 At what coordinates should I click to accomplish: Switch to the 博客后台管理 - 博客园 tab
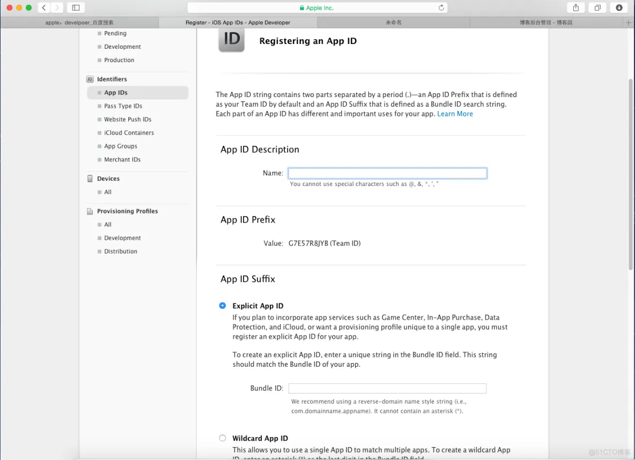(546, 23)
